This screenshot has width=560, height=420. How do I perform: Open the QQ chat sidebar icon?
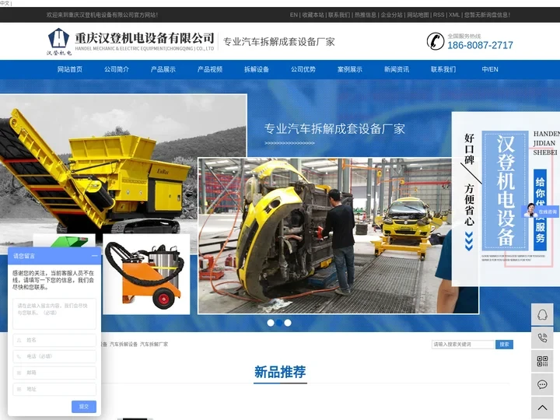coord(542,314)
